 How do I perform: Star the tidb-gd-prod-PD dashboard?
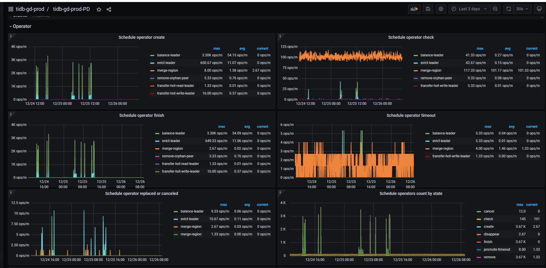(99, 9)
